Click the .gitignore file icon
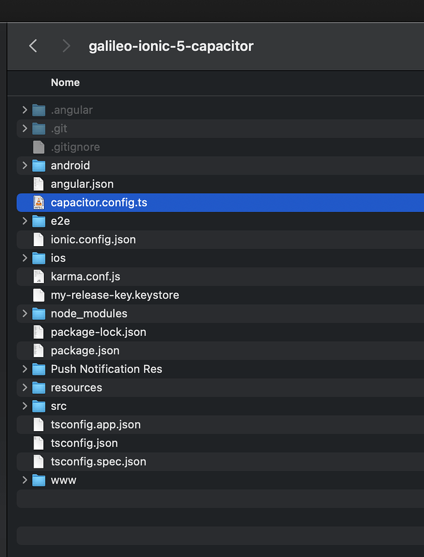The image size is (424, 557). [x=38, y=147]
